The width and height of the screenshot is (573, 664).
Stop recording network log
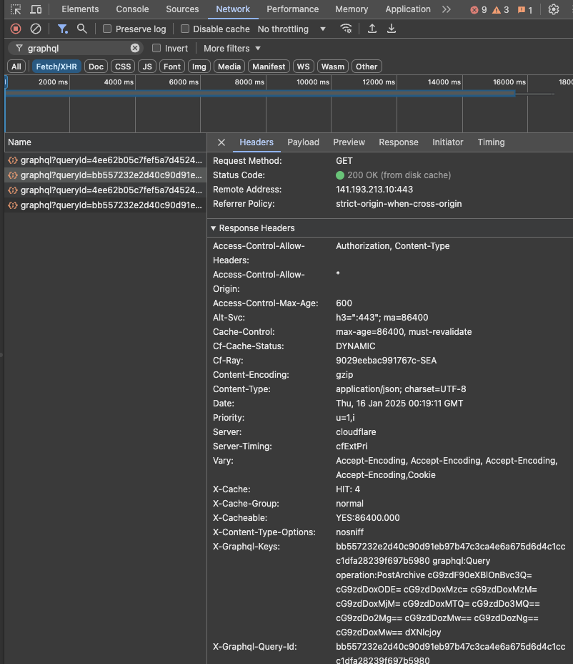pyautogui.click(x=16, y=29)
